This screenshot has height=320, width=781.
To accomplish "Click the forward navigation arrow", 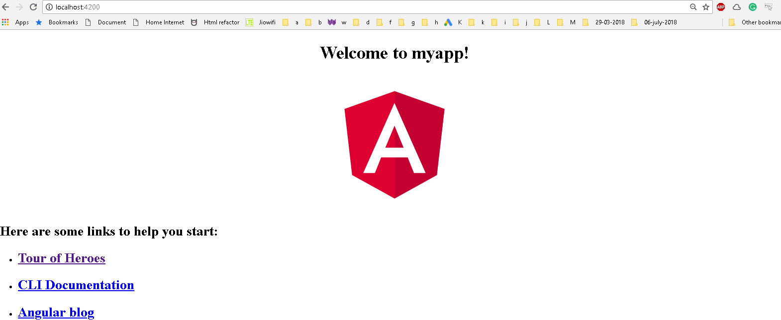I will point(19,7).
